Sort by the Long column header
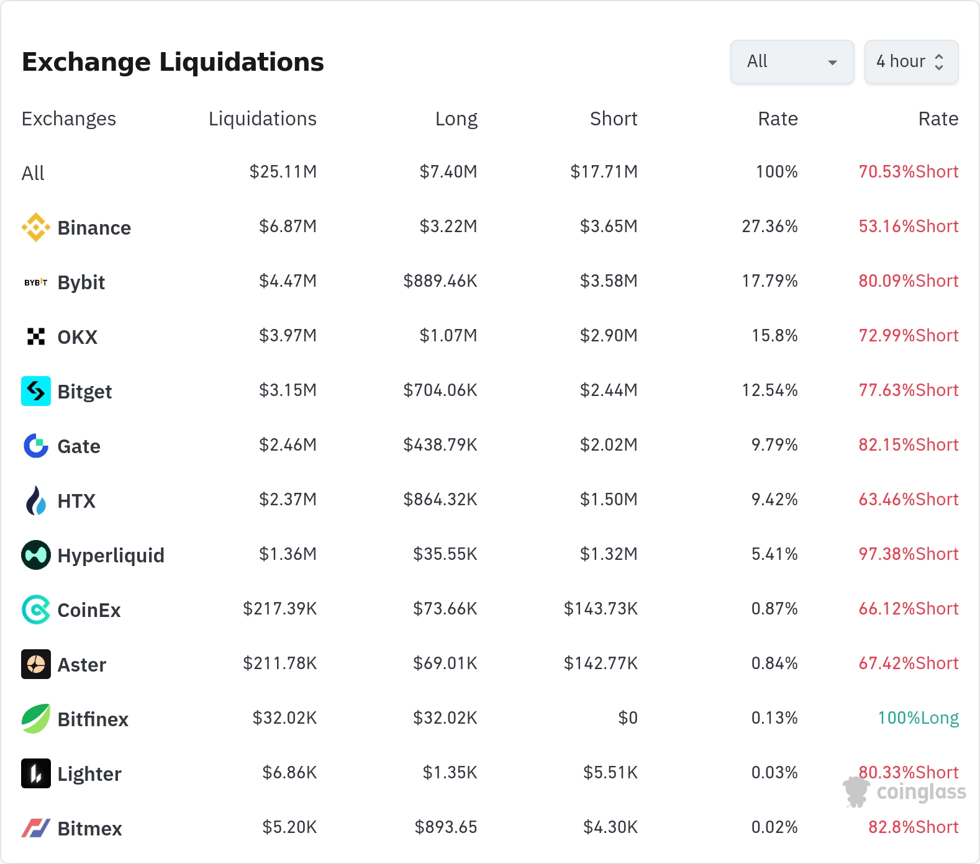Viewport: 980px width, 864px height. [x=456, y=119]
